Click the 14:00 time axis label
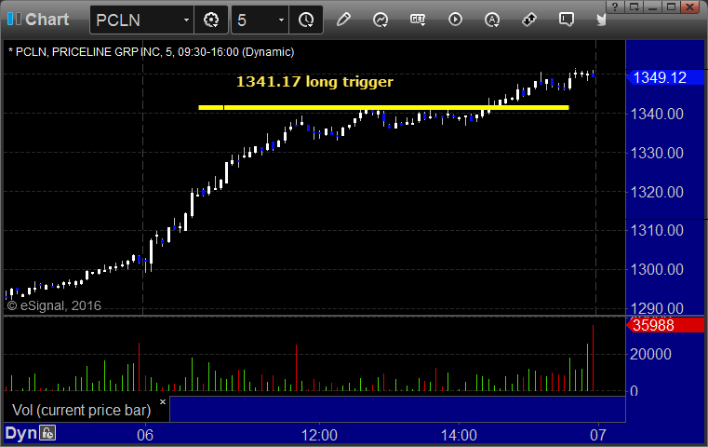708x447 pixels. tap(459, 435)
